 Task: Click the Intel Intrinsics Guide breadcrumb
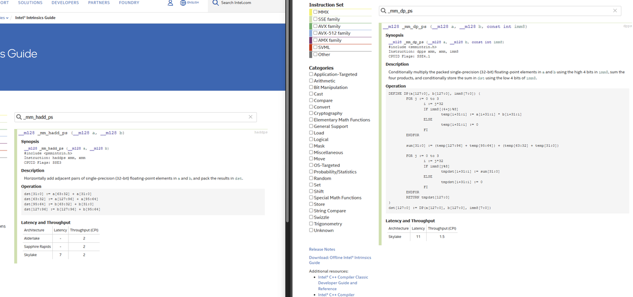coord(35,17)
